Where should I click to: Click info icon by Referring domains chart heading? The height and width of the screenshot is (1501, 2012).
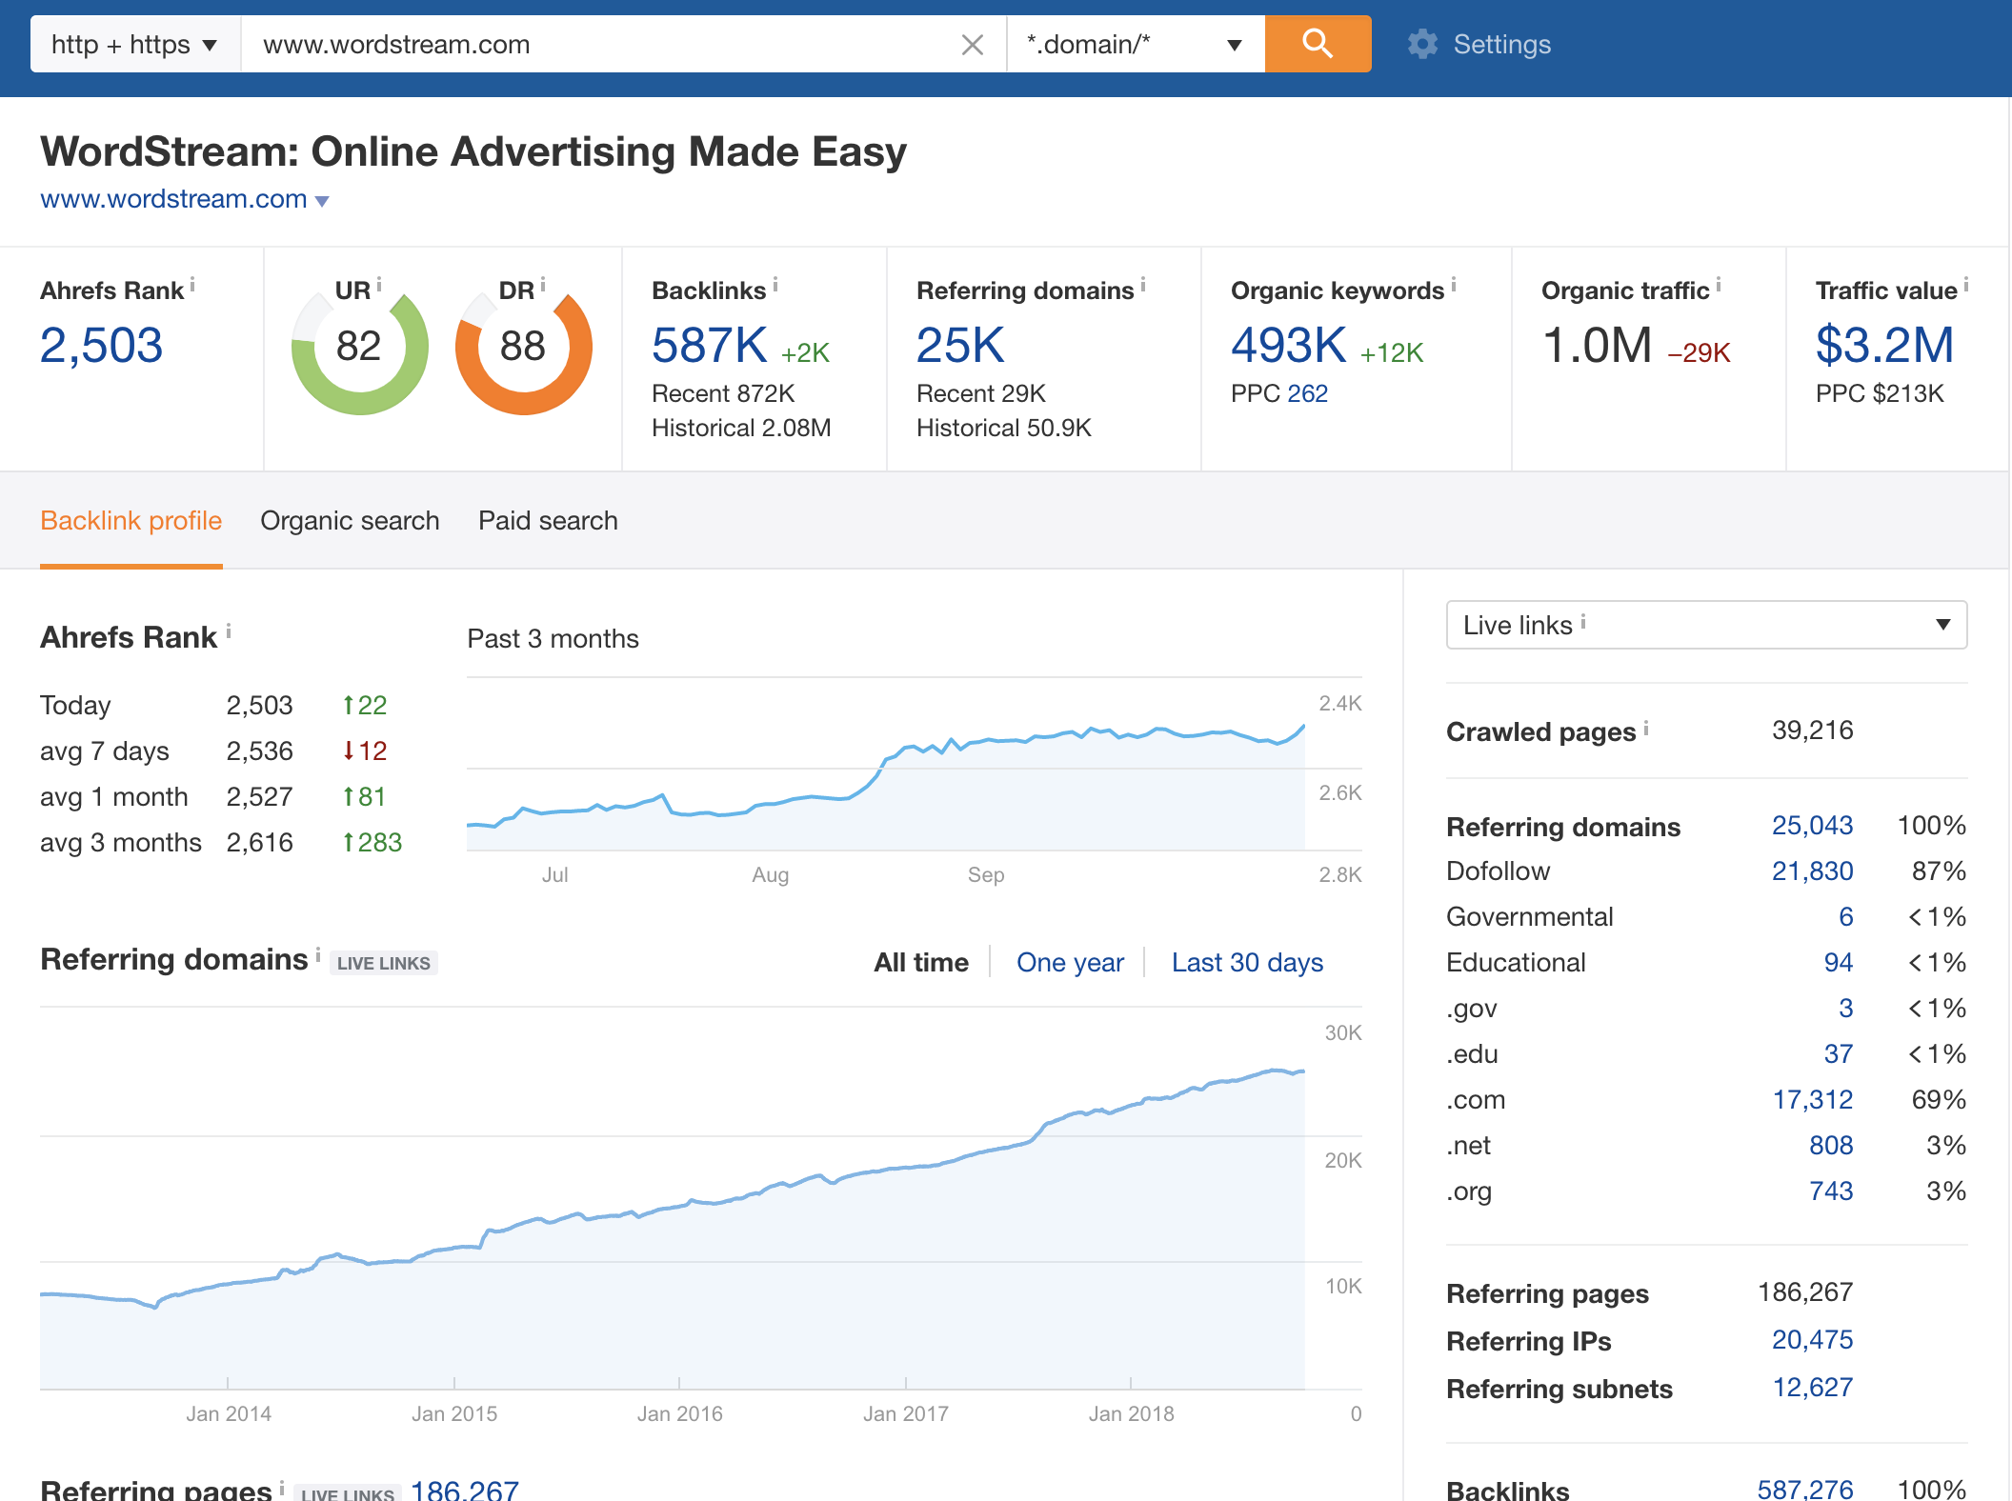tap(318, 953)
